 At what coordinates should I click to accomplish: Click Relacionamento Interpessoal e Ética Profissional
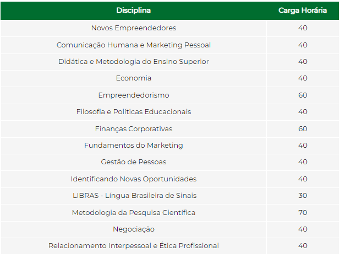pos(134,246)
